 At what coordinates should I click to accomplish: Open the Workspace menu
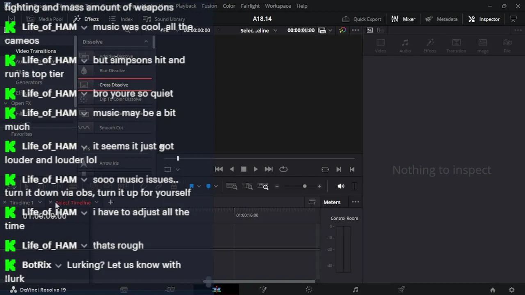[x=278, y=6]
